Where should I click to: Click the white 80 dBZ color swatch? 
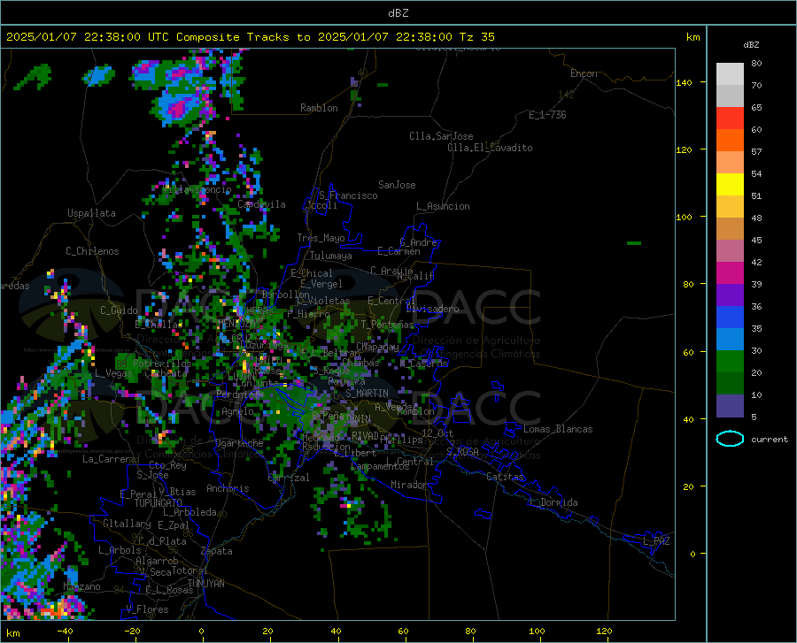point(730,73)
